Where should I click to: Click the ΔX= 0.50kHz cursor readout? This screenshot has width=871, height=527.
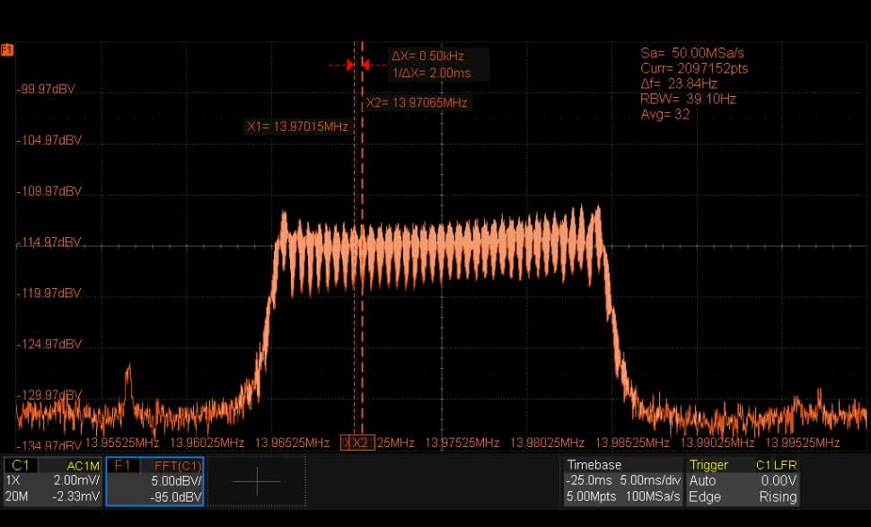point(427,56)
